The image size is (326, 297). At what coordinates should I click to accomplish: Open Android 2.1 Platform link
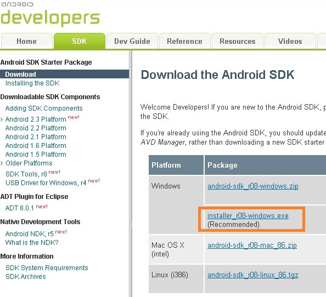click(x=36, y=137)
